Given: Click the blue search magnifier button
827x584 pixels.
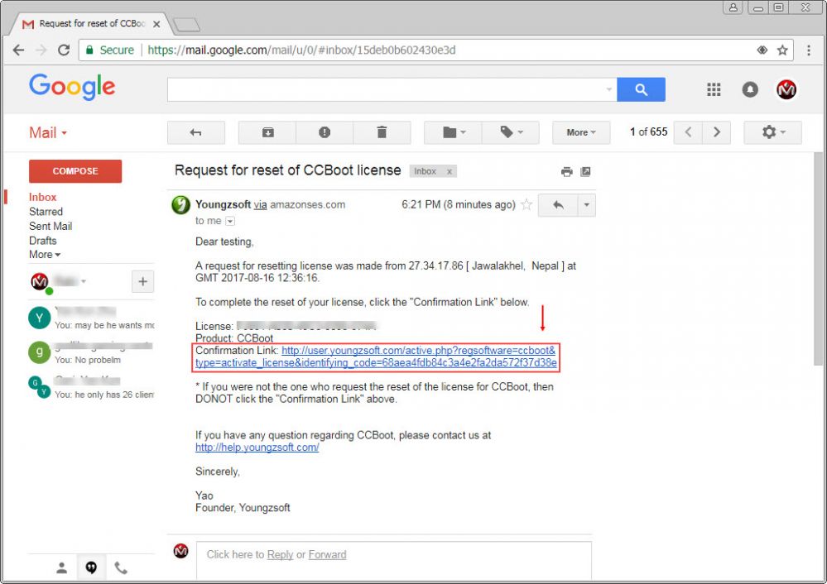Looking at the screenshot, I should 641,89.
